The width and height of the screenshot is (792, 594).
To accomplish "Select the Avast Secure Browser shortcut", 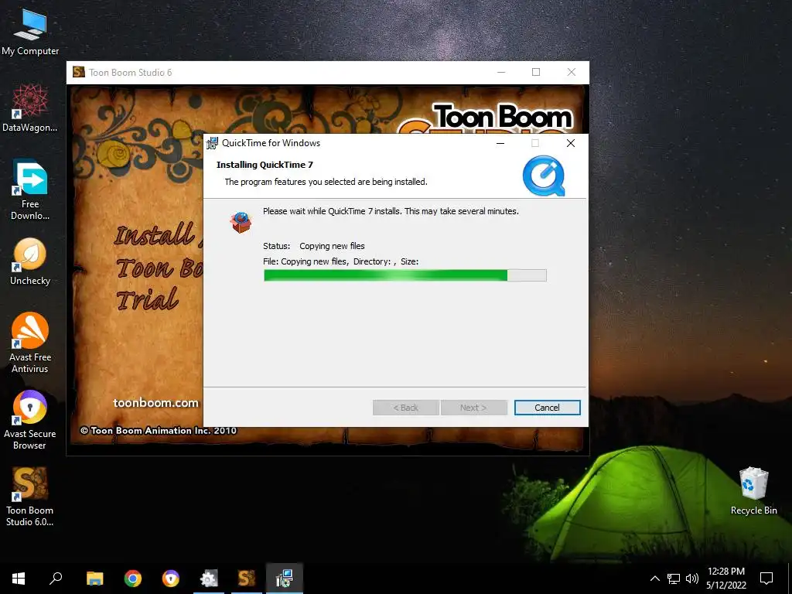I will [x=30, y=420].
